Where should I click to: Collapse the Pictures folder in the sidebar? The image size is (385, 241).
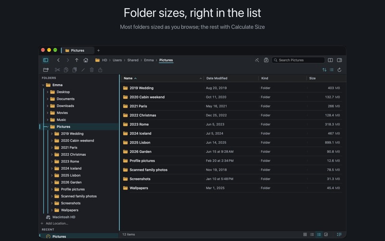[47, 127]
